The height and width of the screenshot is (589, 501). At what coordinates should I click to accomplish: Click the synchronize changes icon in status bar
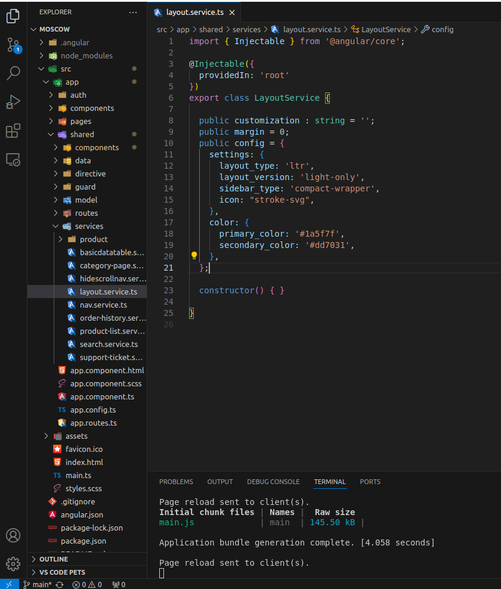tap(60, 584)
